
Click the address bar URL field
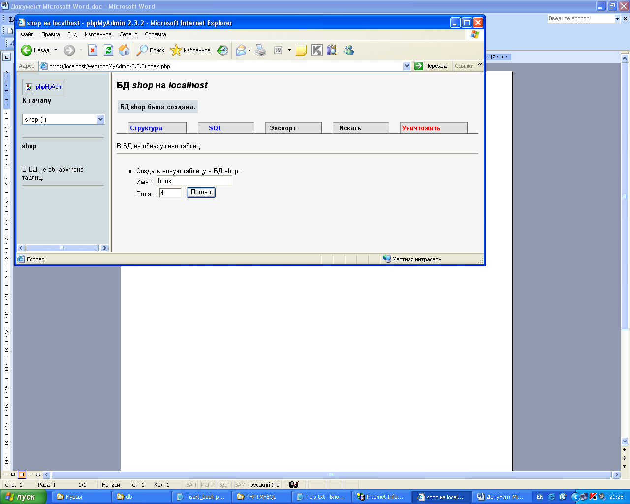pyautogui.click(x=224, y=66)
